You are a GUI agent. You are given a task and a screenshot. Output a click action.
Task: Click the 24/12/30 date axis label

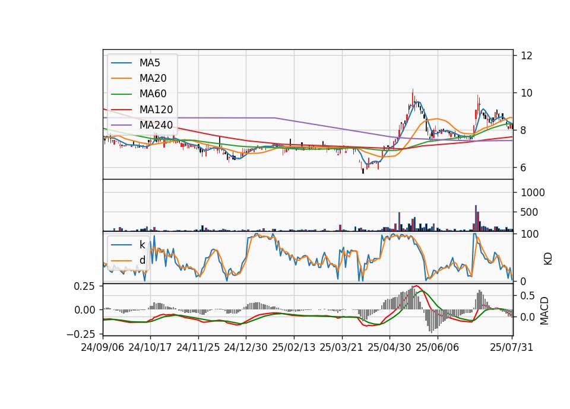[x=246, y=347]
